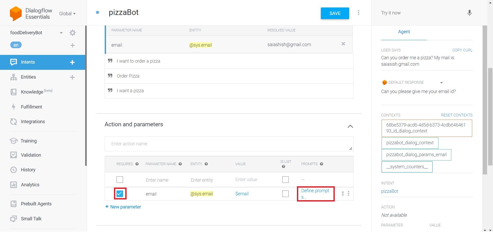The width and height of the screenshot is (493, 235).
Task: Click the Enter action name field
Action: coord(229,144)
